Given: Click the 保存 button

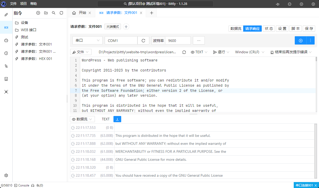Looking at the screenshot, I should (x=309, y=29).
